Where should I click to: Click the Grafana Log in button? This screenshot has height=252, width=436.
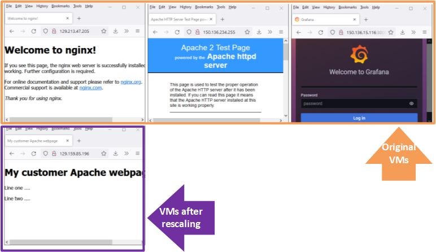click(359, 118)
